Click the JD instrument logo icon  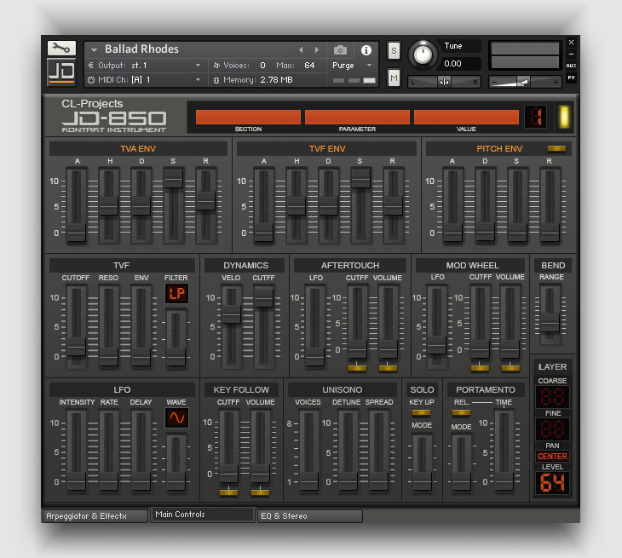61,72
